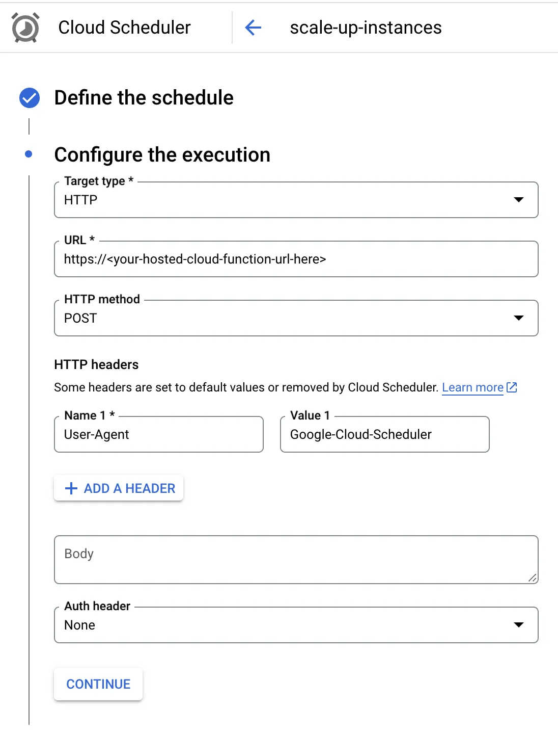Focus the Value 1 header field
This screenshot has width=558, height=733.
pos(385,434)
